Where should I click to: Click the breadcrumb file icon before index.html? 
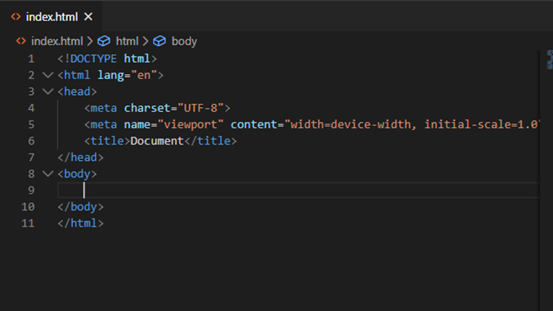pyautogui.click(x=21, y=41)
